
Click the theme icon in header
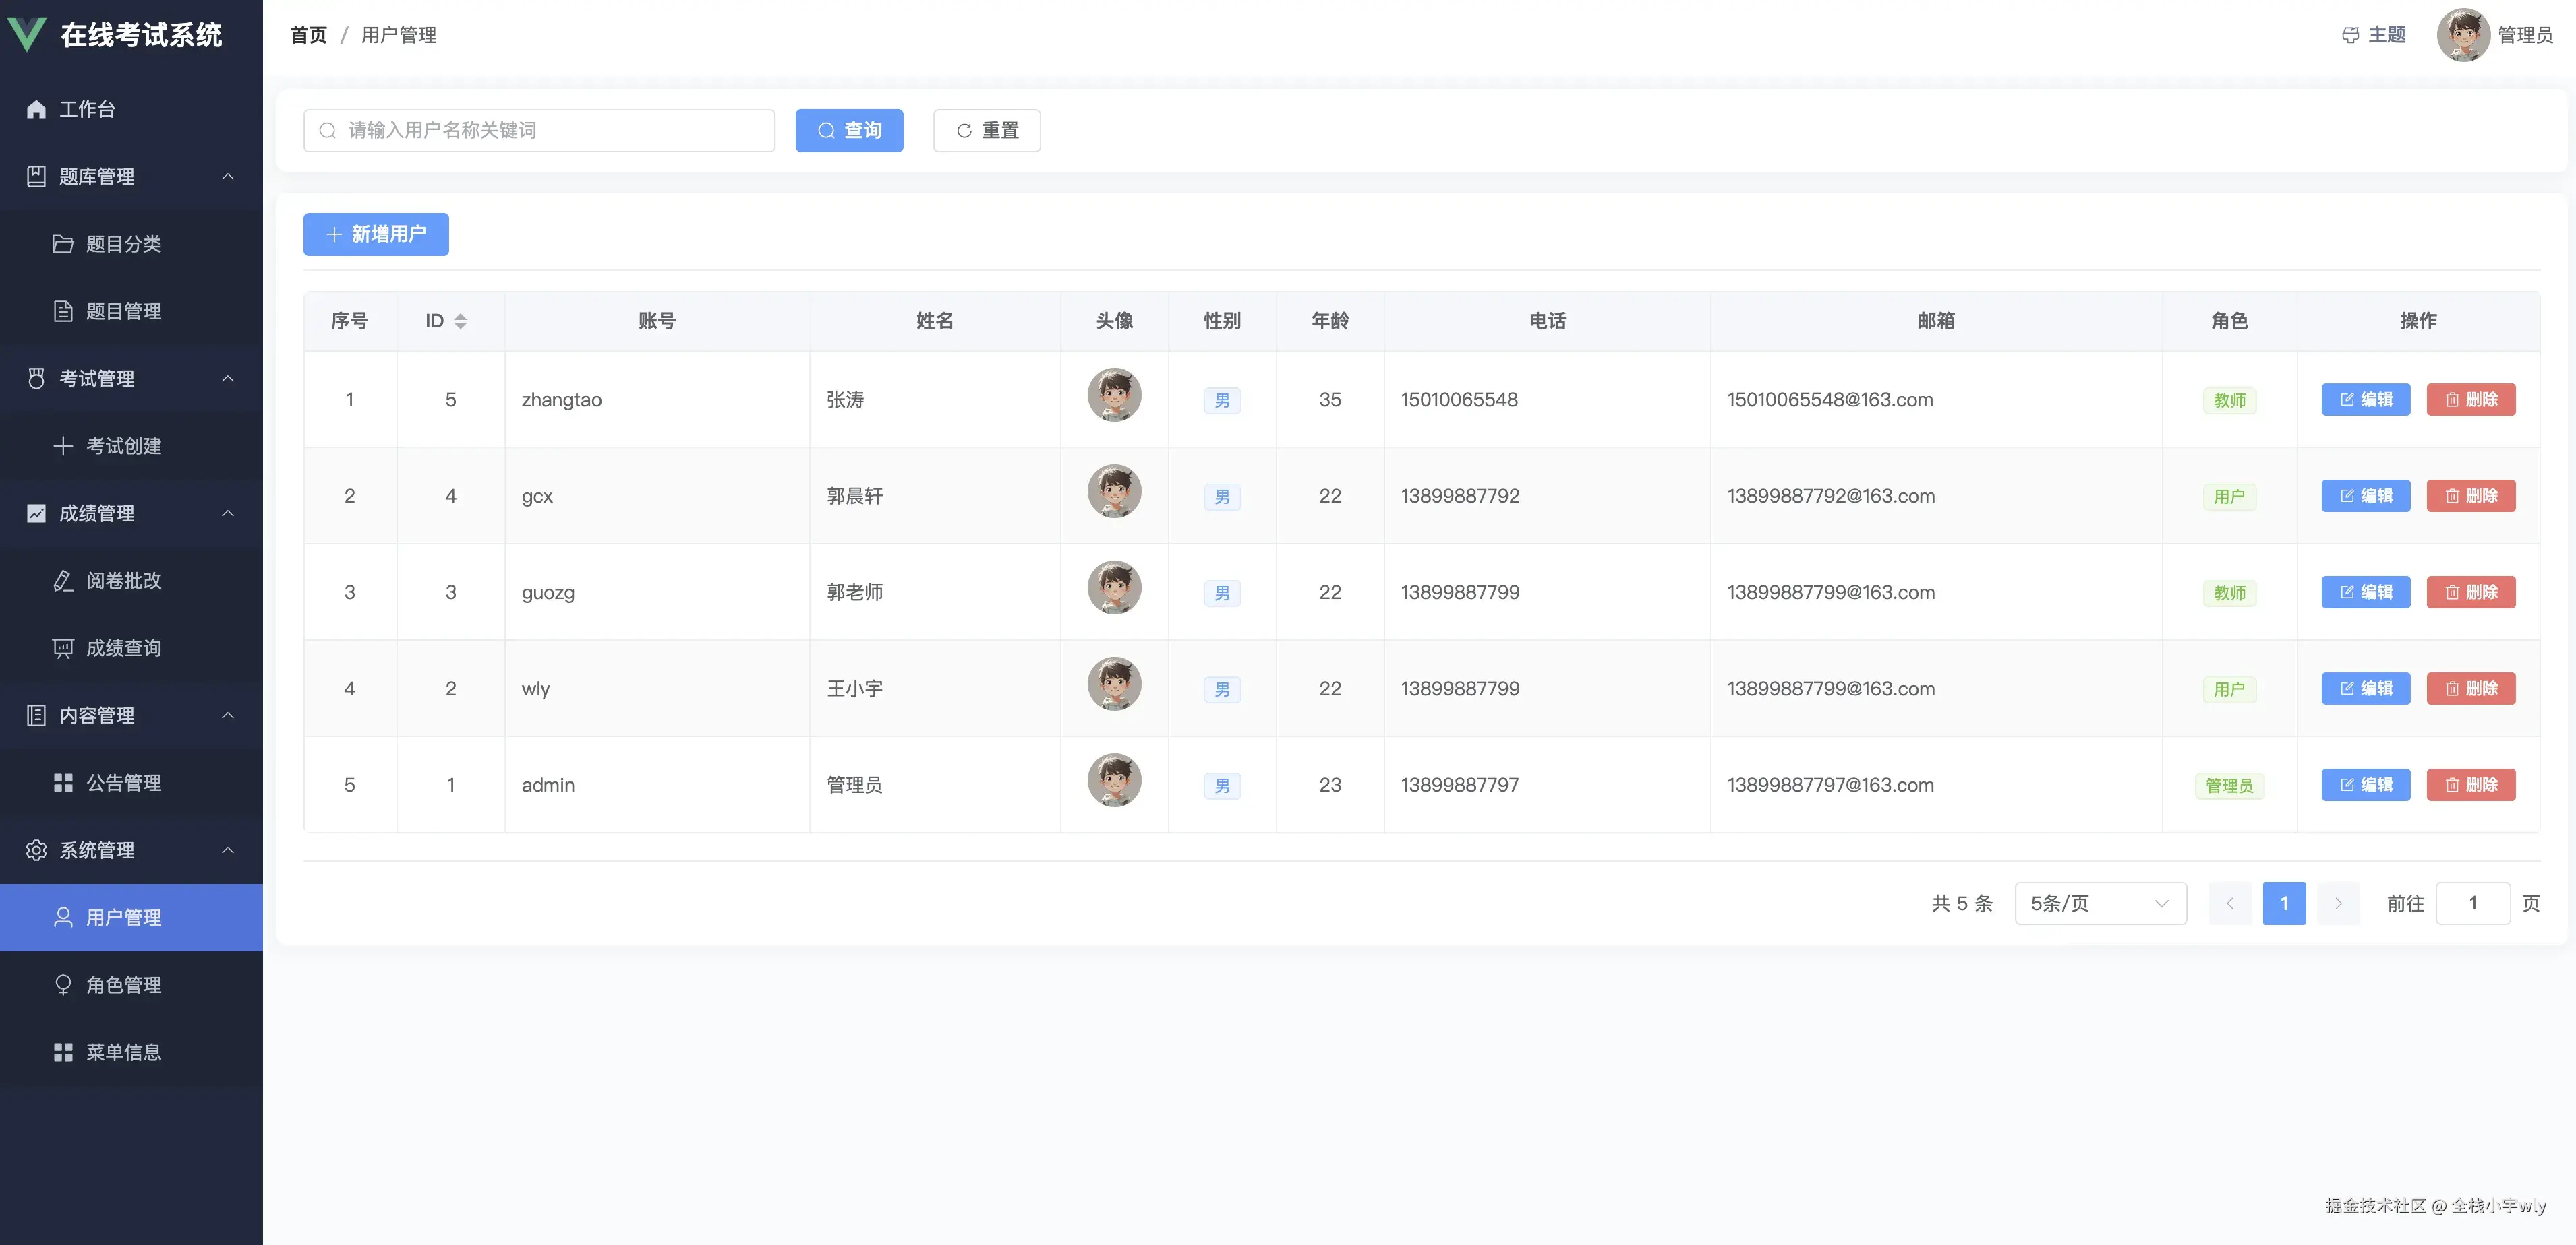[x=2350, y=35]
